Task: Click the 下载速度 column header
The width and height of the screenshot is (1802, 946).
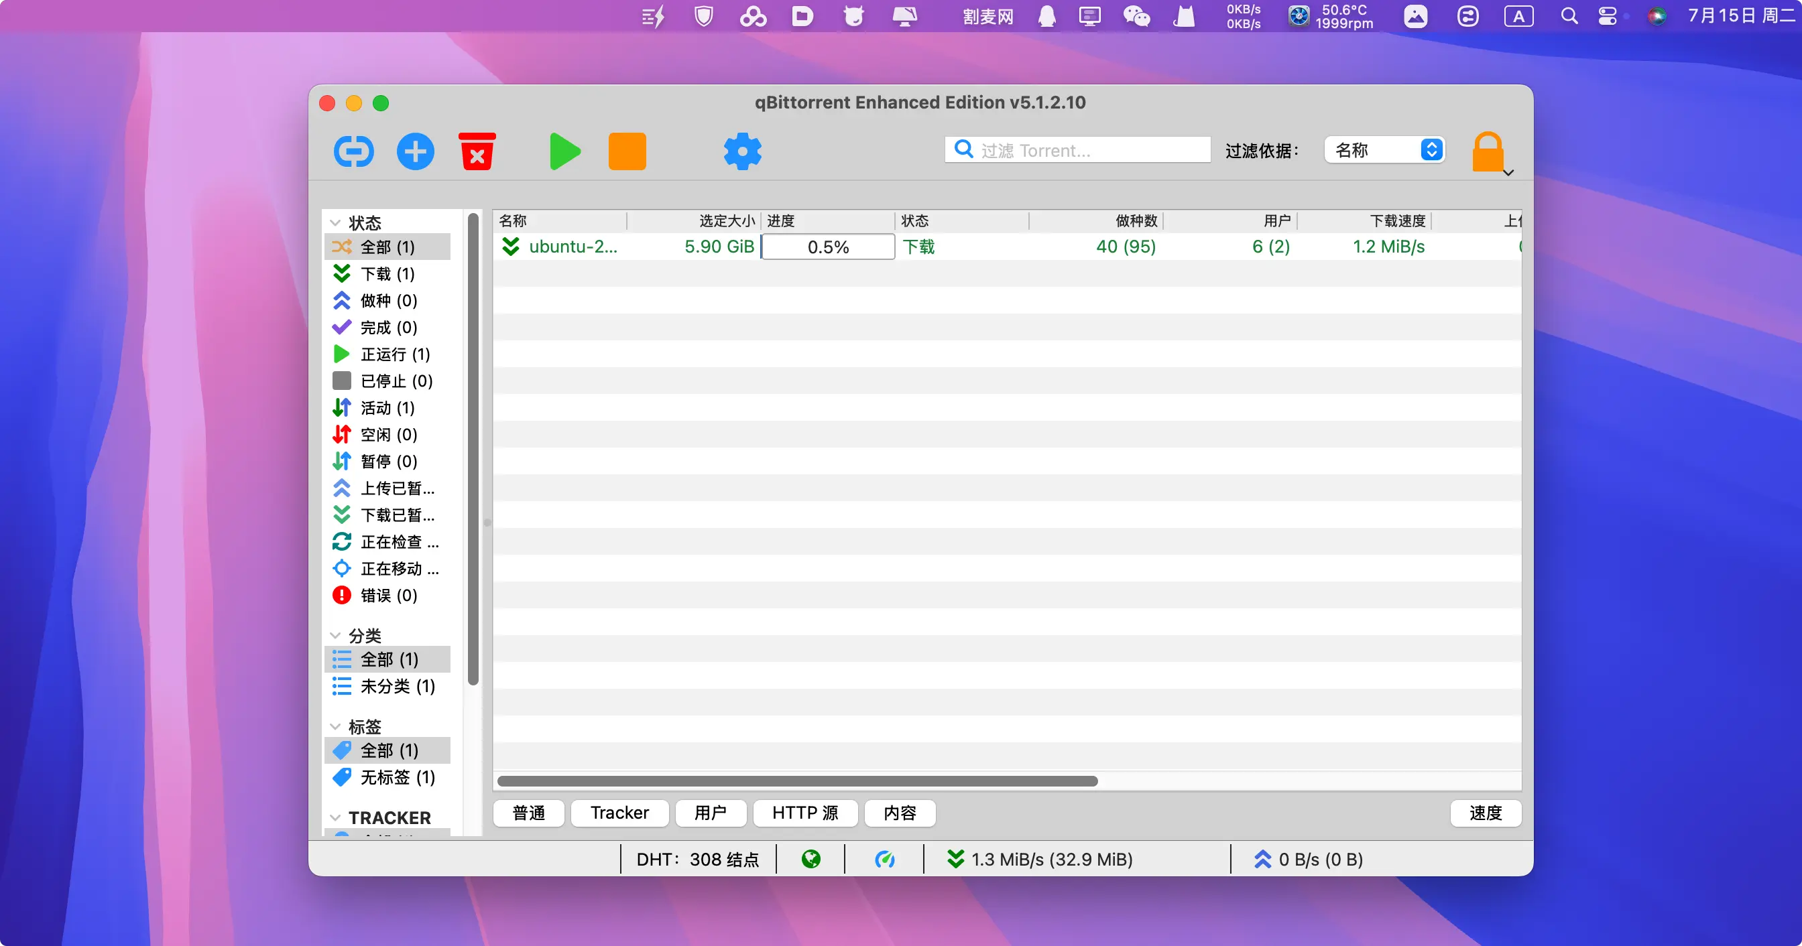Action: [x=1396, y=221]
